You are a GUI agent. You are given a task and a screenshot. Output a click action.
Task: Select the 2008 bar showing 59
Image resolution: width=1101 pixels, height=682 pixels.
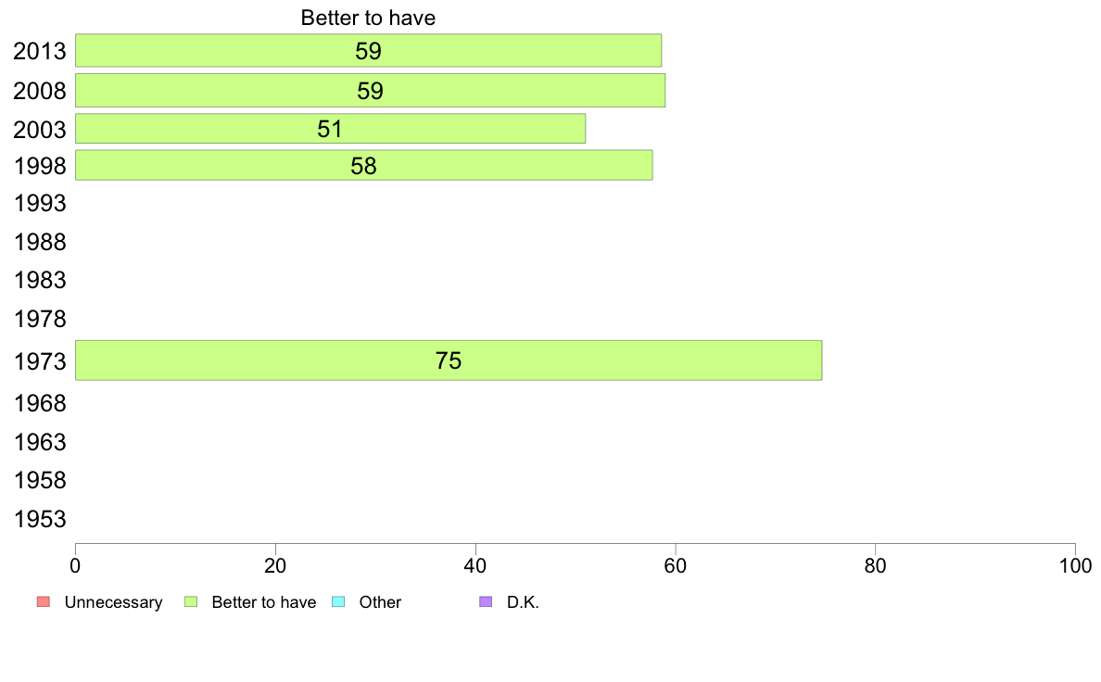point(370,91)
